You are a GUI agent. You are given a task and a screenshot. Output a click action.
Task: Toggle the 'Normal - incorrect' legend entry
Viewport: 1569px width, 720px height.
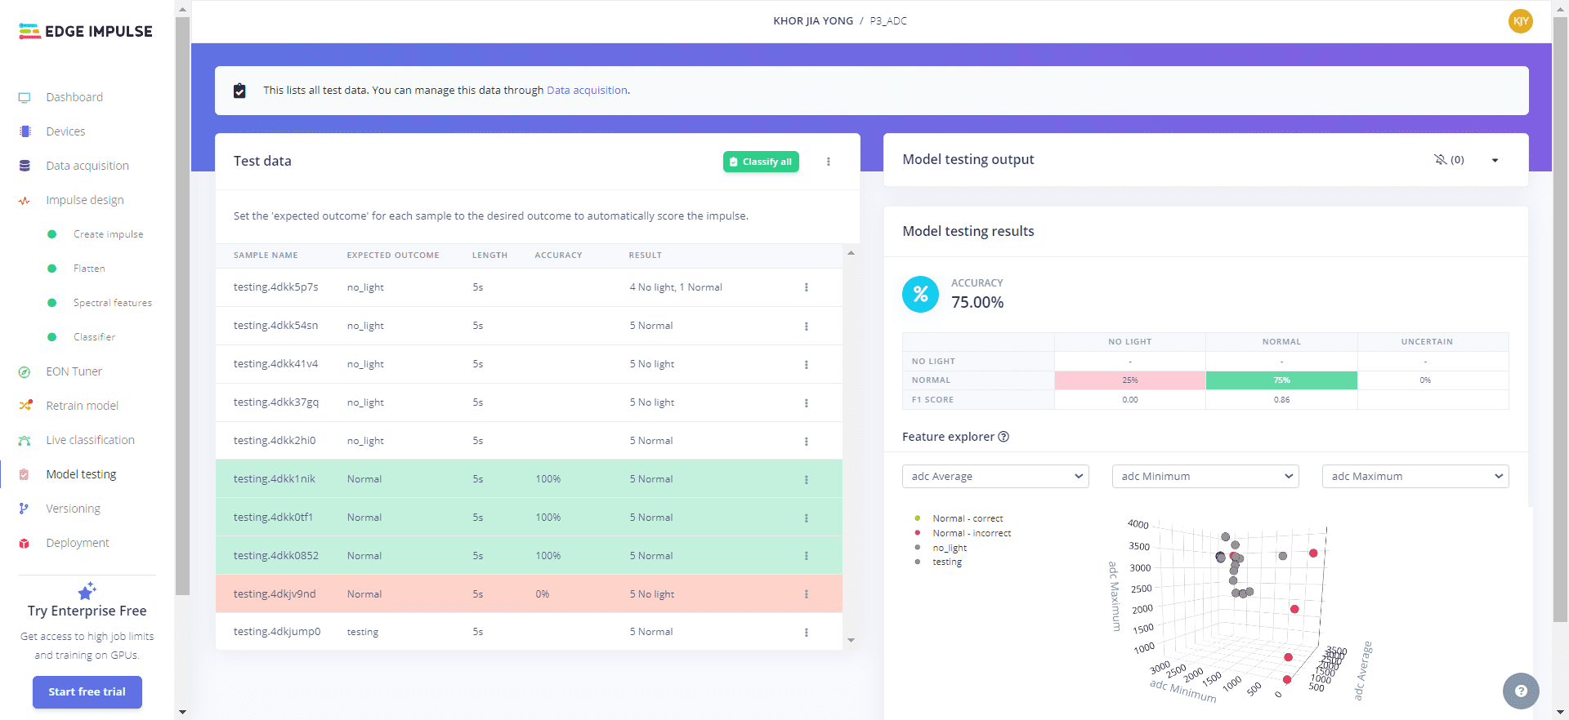click(x=972, y=533)
